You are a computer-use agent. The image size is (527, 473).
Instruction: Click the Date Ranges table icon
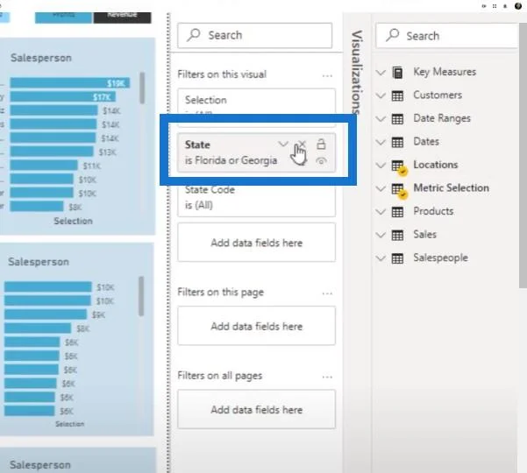pos(397,119)
